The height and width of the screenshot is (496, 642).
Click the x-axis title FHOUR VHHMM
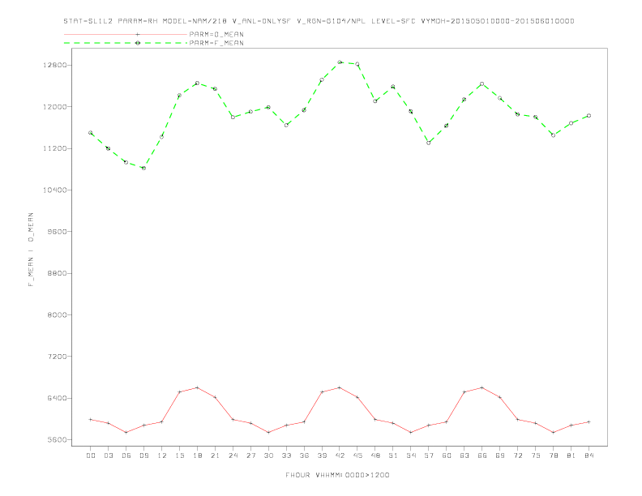pyautogui.click(x=337, y=475)
